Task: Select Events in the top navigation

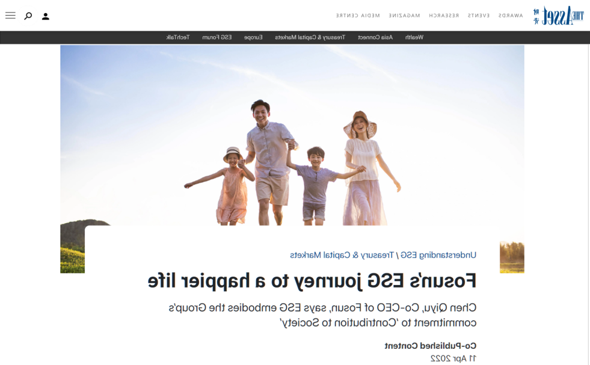Action: pyautogui.click(x=479, y=16)
